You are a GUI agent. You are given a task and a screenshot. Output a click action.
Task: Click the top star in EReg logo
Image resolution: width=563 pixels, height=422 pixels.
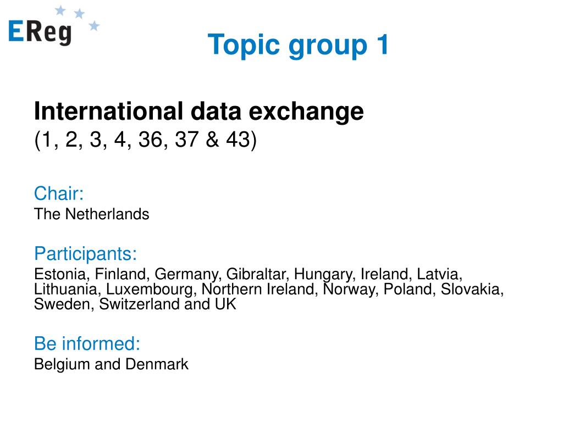pyautogui.click(x=60, y=10)
